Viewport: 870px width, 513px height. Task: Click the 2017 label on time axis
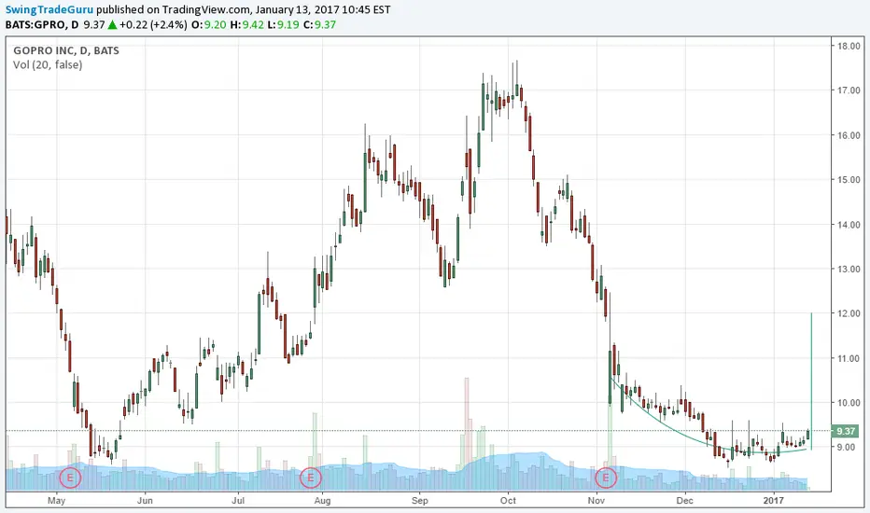pos(774,500)
